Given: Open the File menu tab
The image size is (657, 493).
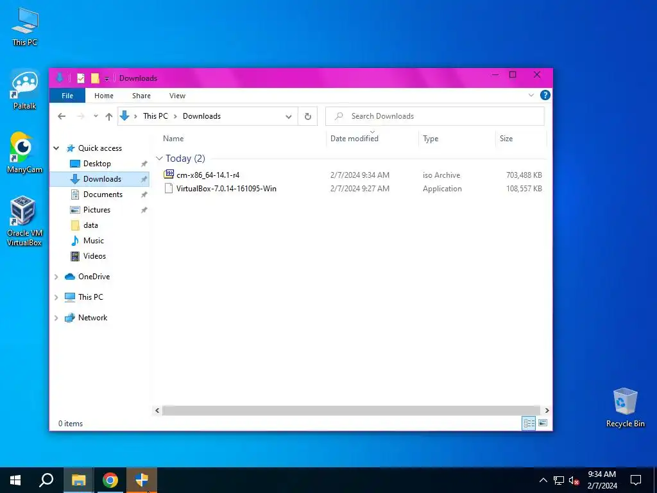Looking at the screenshot, I should coord(67,96).
